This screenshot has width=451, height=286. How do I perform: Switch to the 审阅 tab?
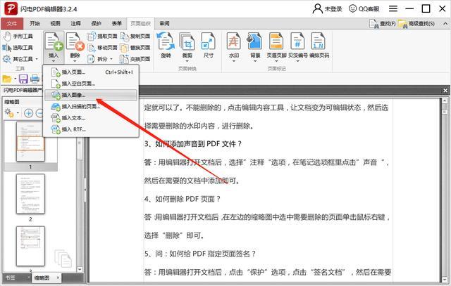(x=164, y=23)
